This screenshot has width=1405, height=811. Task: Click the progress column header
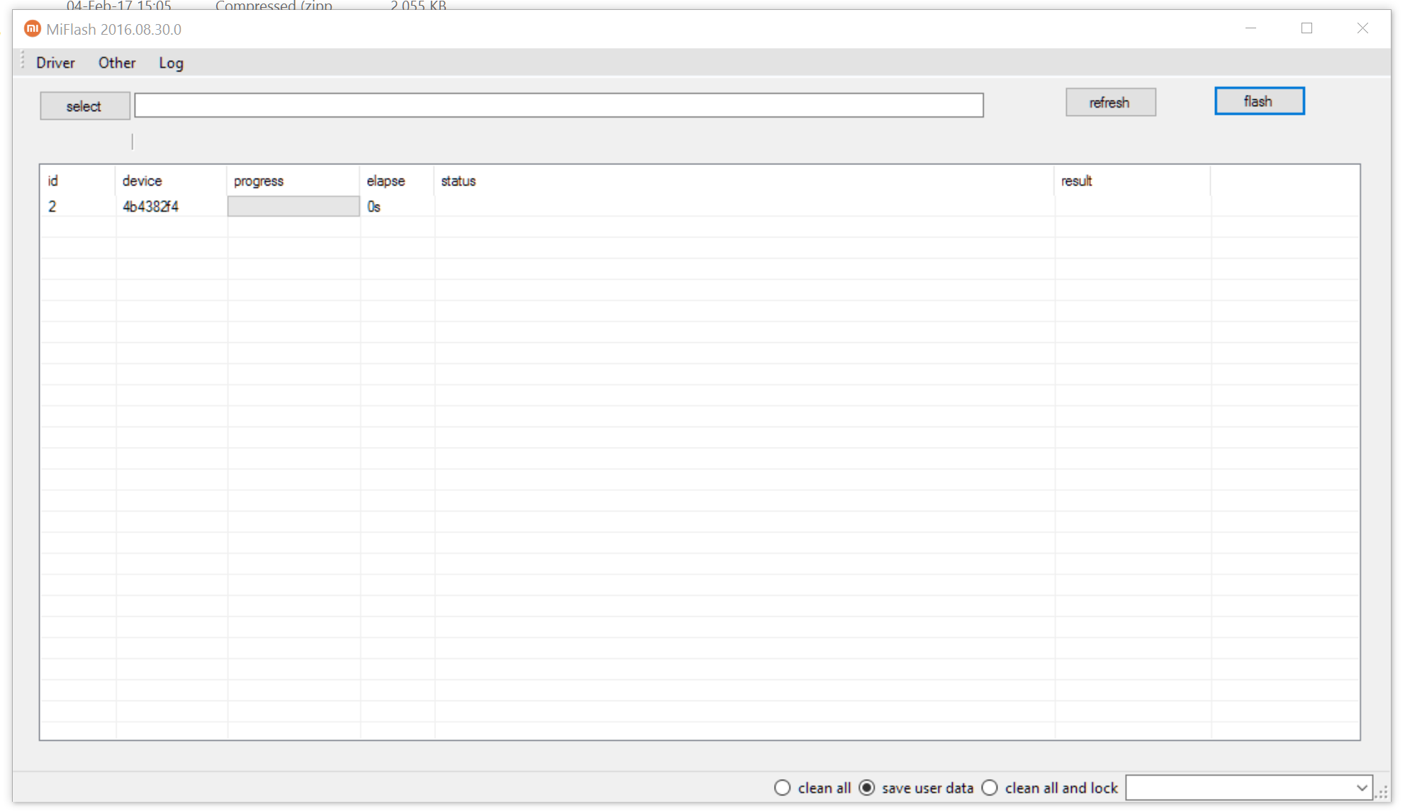click(x=293, y=181)
